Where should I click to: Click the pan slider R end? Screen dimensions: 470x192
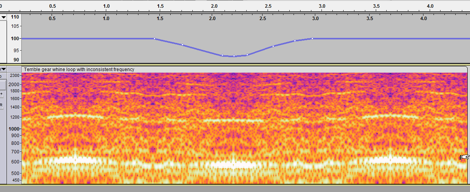click(2, 105)
